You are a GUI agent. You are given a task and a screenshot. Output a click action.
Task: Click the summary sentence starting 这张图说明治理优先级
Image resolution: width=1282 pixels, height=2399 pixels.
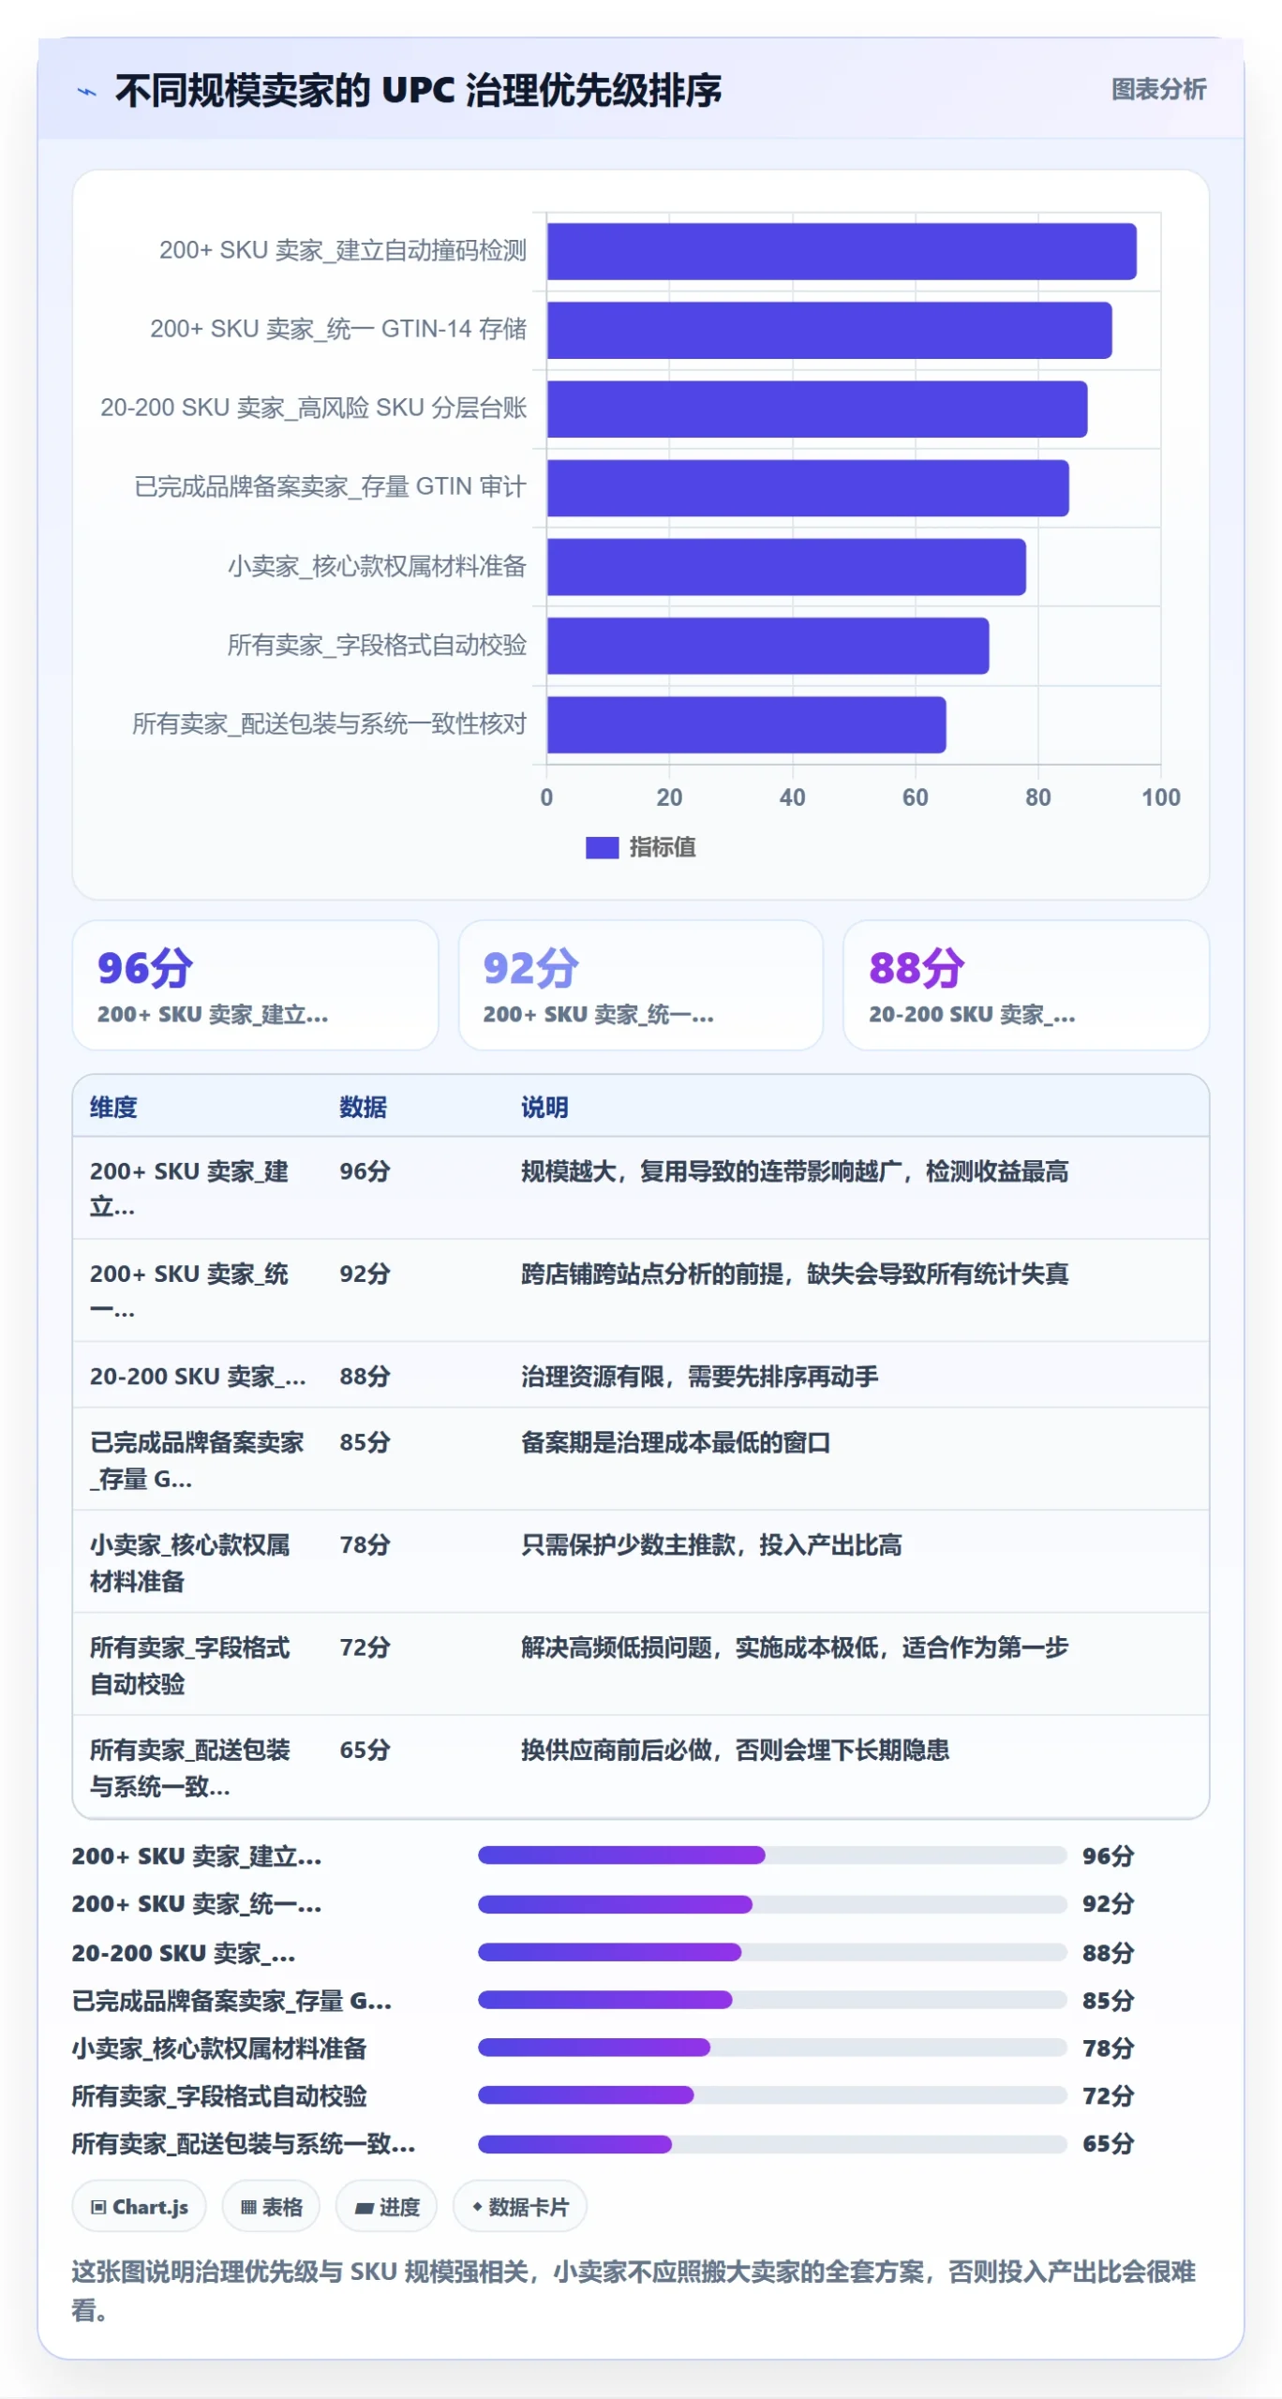point(634,2290)
